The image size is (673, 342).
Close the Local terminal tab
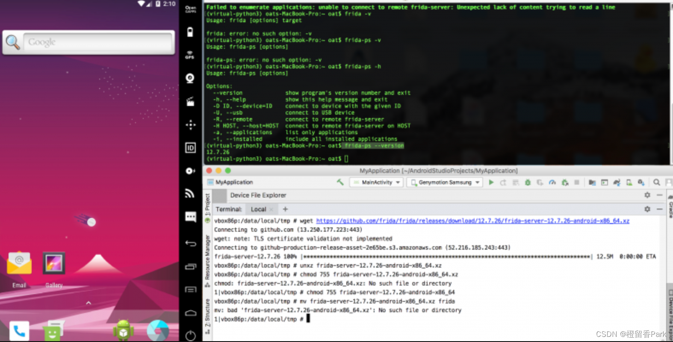(271, 209)
